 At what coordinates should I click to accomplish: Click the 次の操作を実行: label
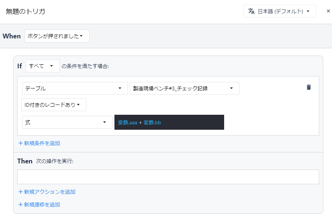pos(54,161)
